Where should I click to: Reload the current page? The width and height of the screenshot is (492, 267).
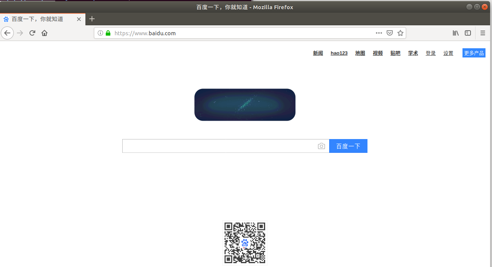pos(33,33)
